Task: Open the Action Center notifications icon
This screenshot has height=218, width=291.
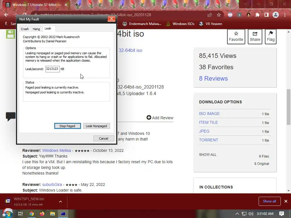Action: coord(282,214)
